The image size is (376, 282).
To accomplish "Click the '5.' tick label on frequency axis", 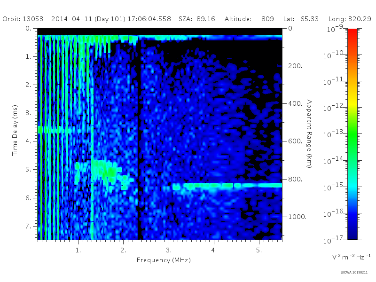I will click(259, 250).
